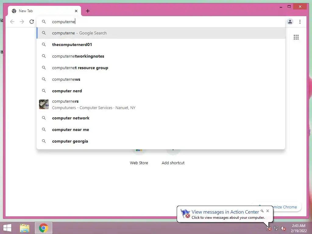Screen dimensions: 312x234
Task: Click the wrench icon in notification balloon
Action: 262,211
